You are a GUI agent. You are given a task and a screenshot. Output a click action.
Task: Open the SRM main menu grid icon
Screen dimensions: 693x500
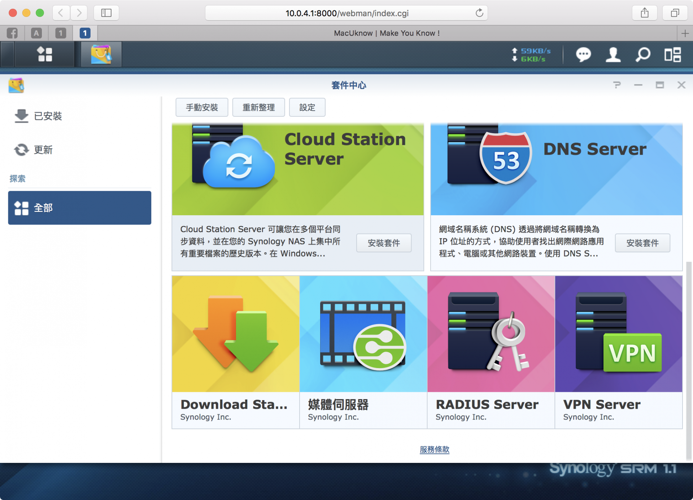(45, 54)
